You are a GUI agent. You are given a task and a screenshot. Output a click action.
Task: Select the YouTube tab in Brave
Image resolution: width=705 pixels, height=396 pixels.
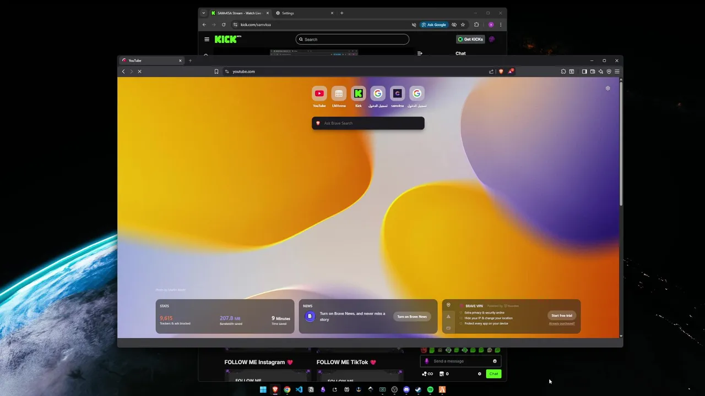151,61
